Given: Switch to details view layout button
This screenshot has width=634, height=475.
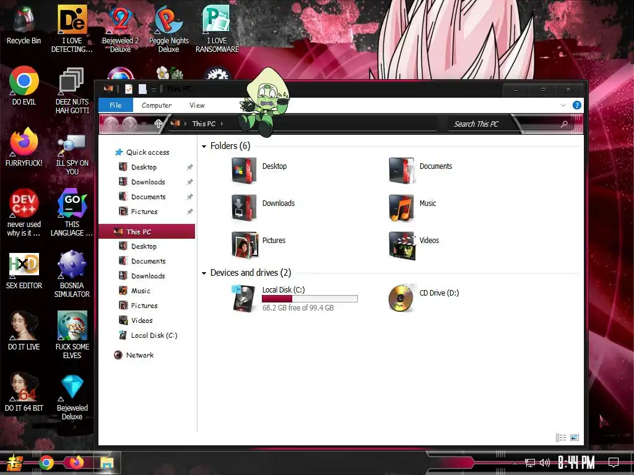Looking at the screenshot, I should pos(561,437).
